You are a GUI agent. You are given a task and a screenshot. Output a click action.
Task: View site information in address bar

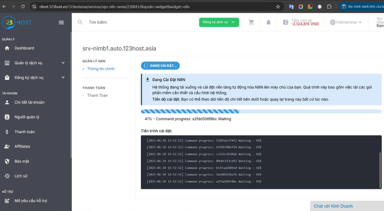(34, 6)
